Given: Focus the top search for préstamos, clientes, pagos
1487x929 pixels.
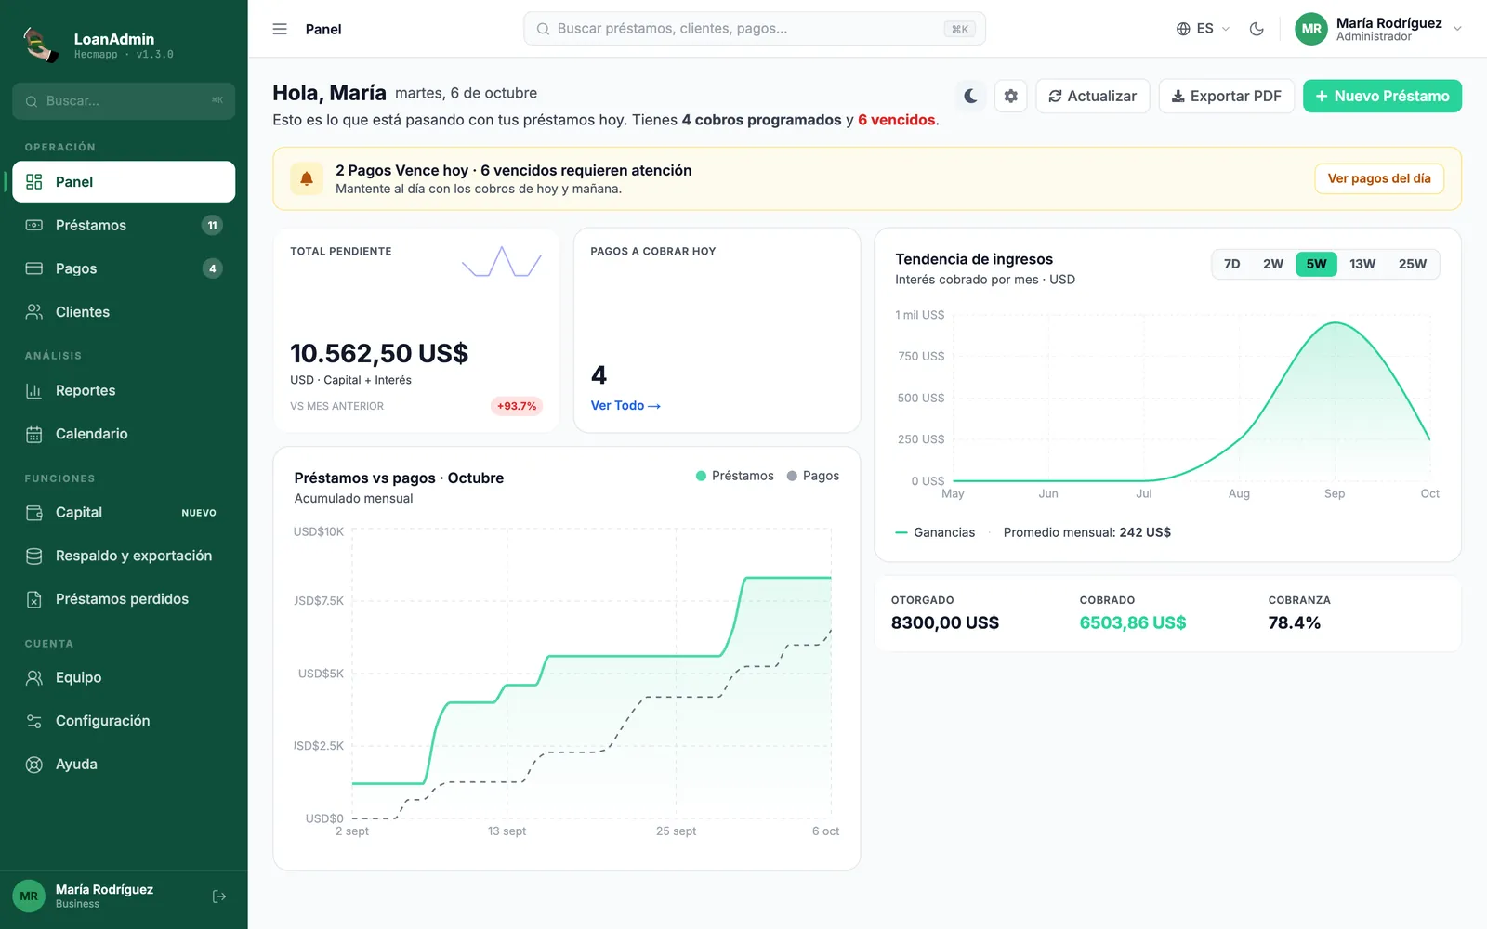Looking at the screenshot, I should [x=755, y=29].
